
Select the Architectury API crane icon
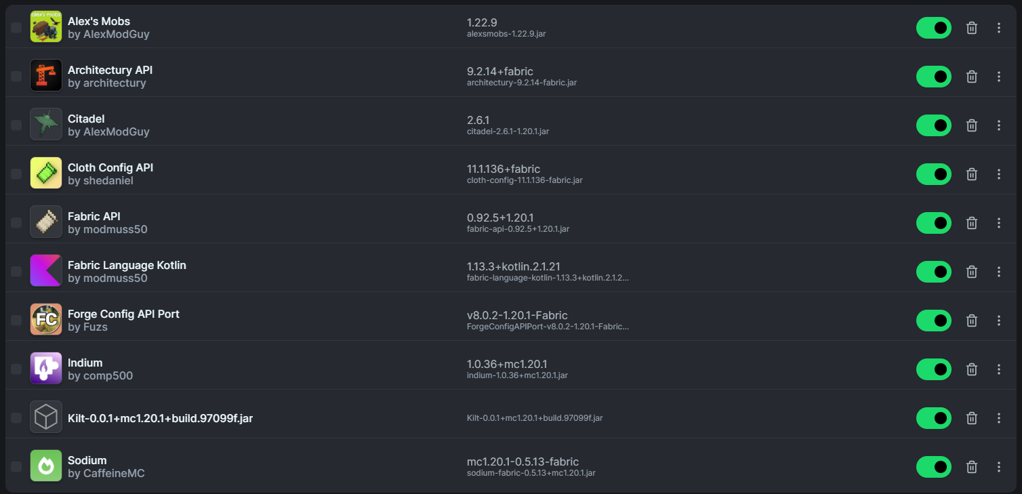(46, 75)
